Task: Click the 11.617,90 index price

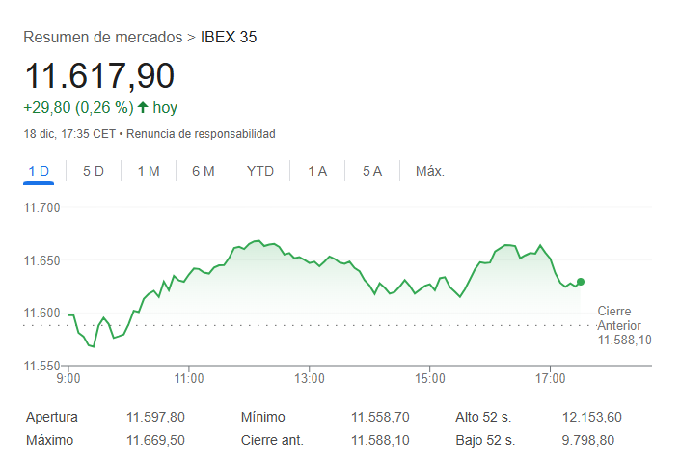Action: [x=99, y=76]
